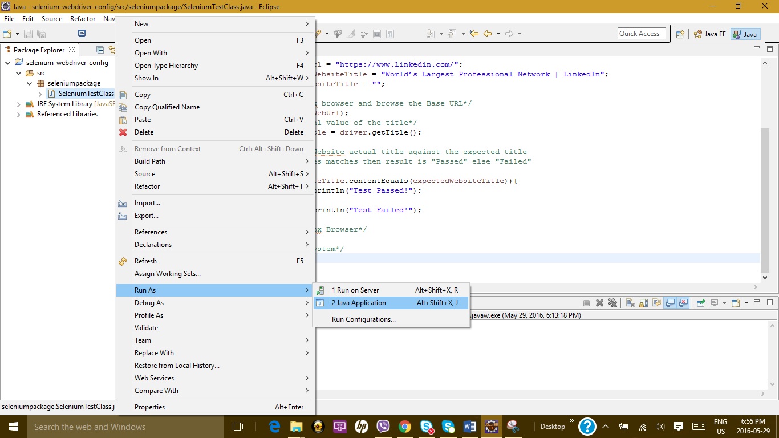Viewport: 779px width, 438px height.
Task: Click Clear Console icon
Action: pos(630,303)
